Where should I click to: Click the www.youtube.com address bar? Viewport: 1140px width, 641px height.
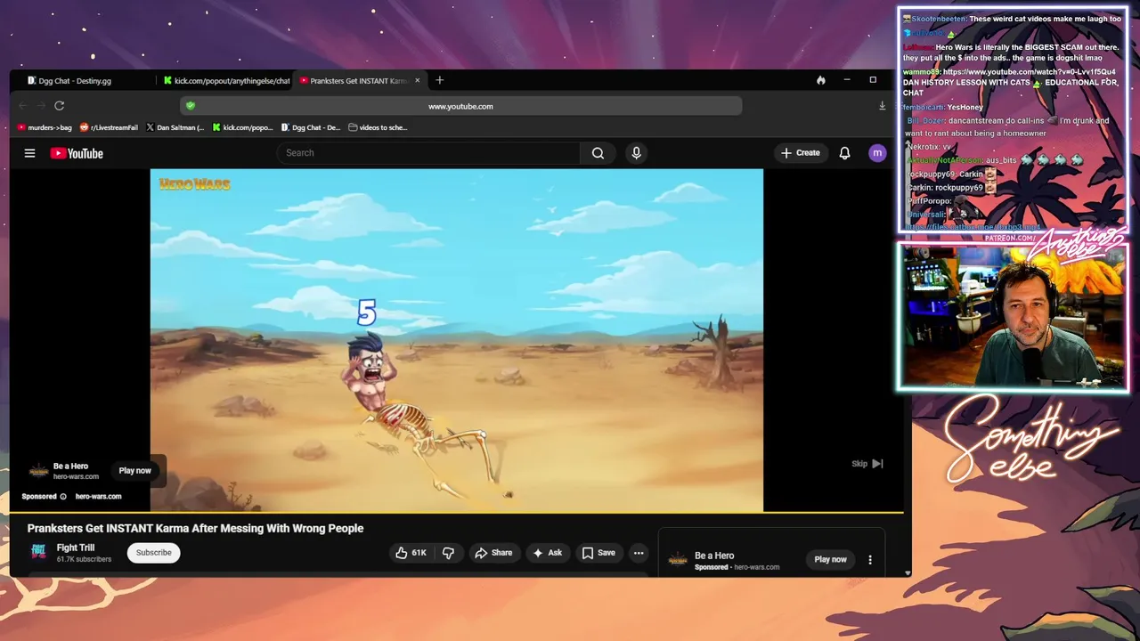coord(460,106)
